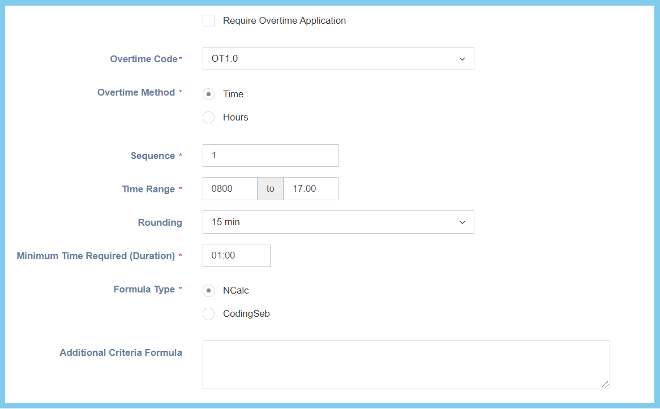Click the Formula Type field label
Viewport: 660px width, 409px height.
pos(144,289)
